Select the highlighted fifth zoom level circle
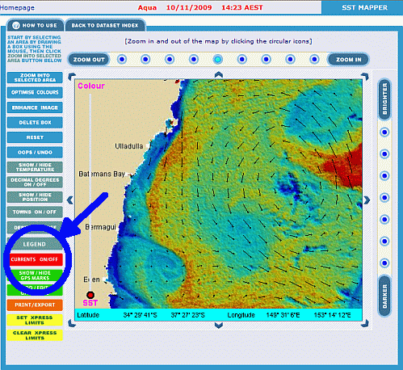 click(218, 59)
